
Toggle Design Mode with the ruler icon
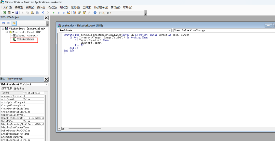point(68,13)
